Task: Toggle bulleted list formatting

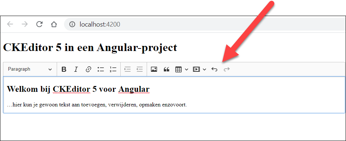Action: pyautogui.click(x=101, y=69)
